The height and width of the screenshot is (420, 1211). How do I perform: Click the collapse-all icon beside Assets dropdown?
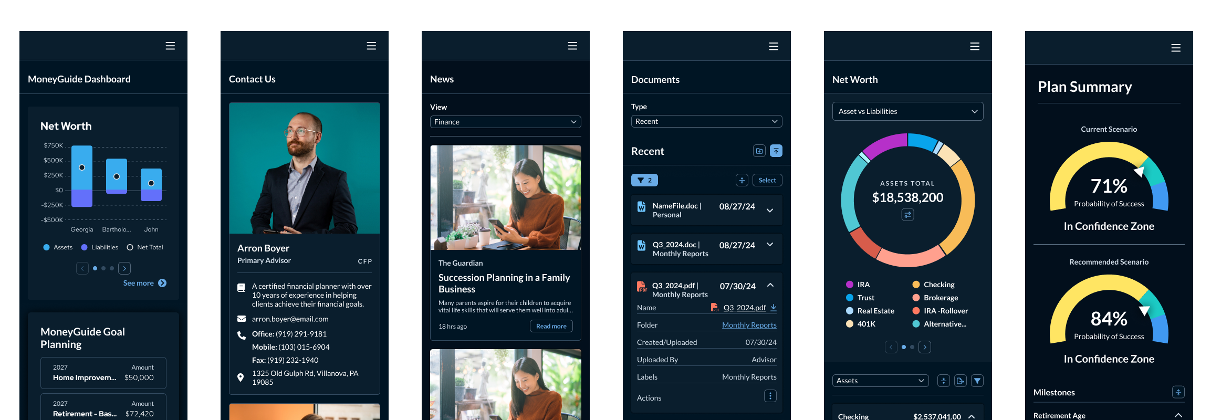(x=944, y=381)
